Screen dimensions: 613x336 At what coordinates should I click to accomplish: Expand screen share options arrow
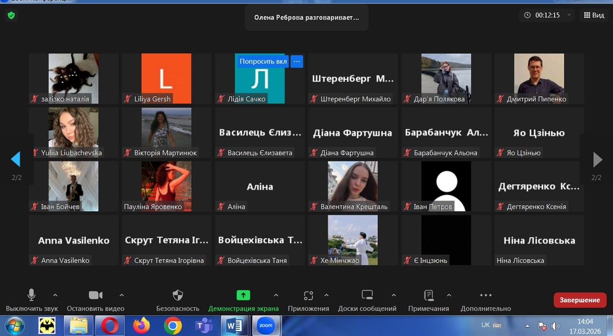point(276,295)
